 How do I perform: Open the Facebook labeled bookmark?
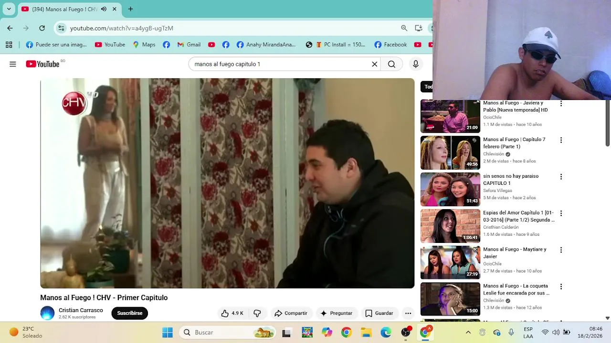[x=390, y=45]
